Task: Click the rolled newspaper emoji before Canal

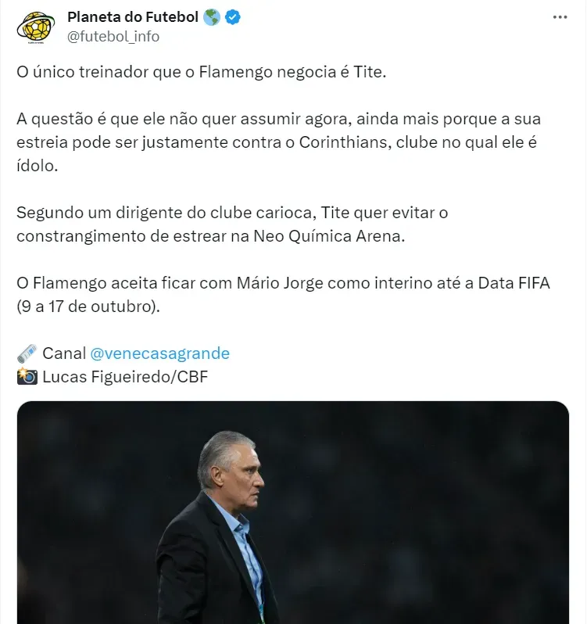Action: (x=27, y=353)
